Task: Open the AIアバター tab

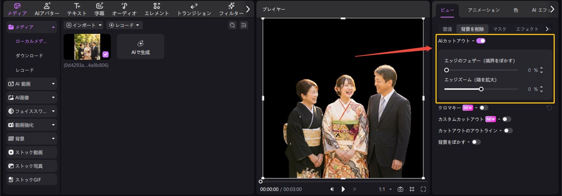Action: point(47,9)
